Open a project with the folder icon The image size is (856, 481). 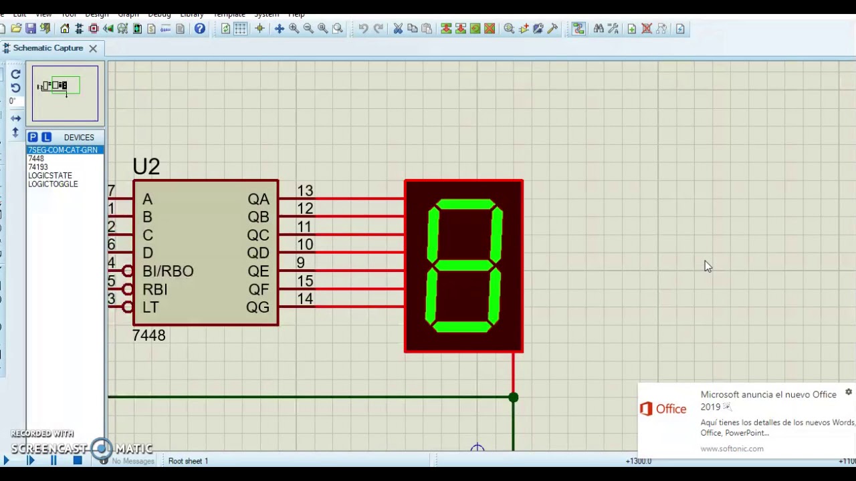pyautogui.click(x=16, y=29)
